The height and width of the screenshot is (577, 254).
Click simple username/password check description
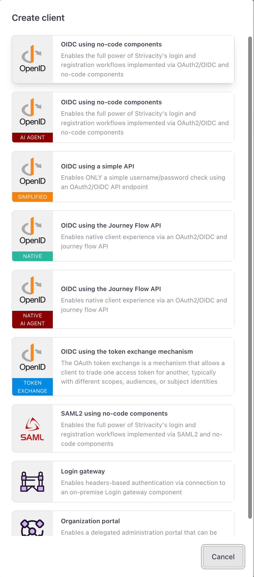coord(143,182)
